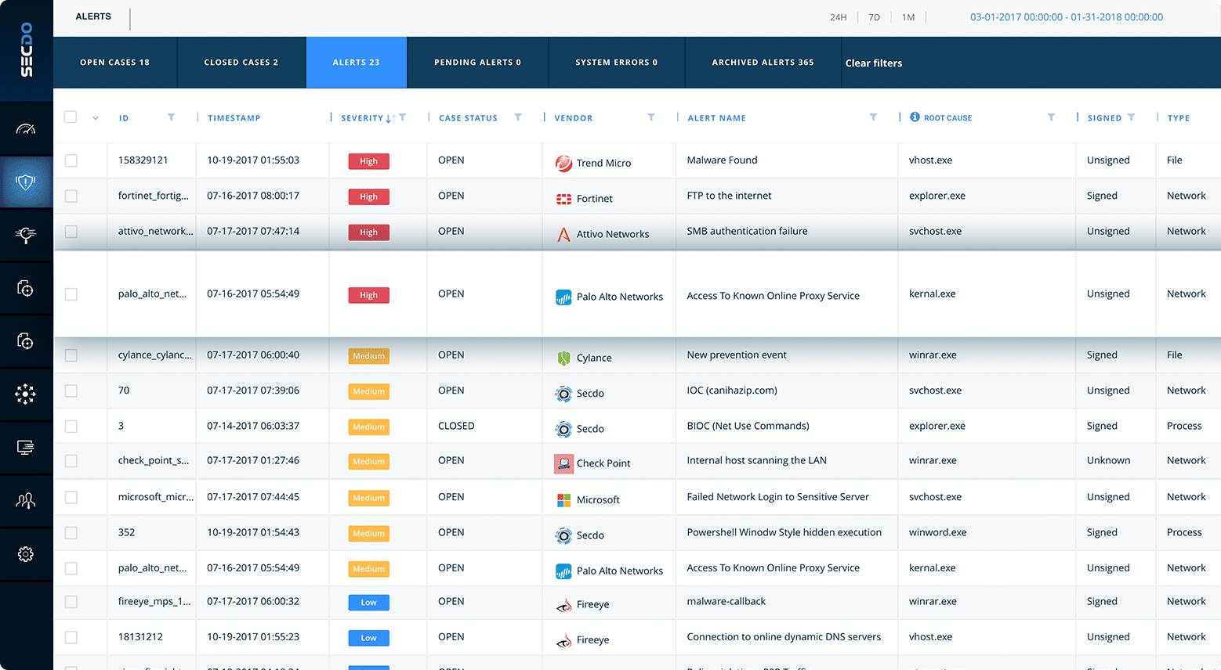Open the dashboard gauge icon in sidebar

coord(26,129)
